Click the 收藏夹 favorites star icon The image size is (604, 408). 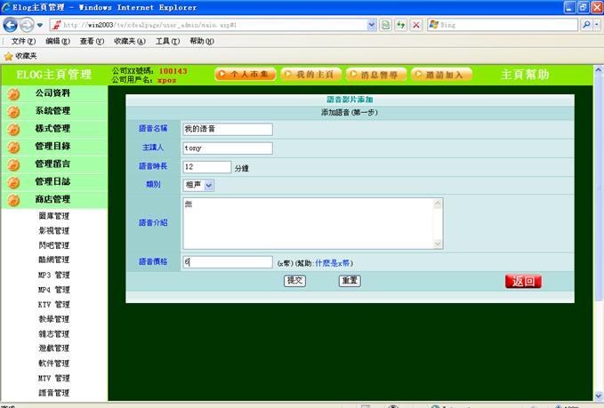pyautogui.click(x=8, y=56)
